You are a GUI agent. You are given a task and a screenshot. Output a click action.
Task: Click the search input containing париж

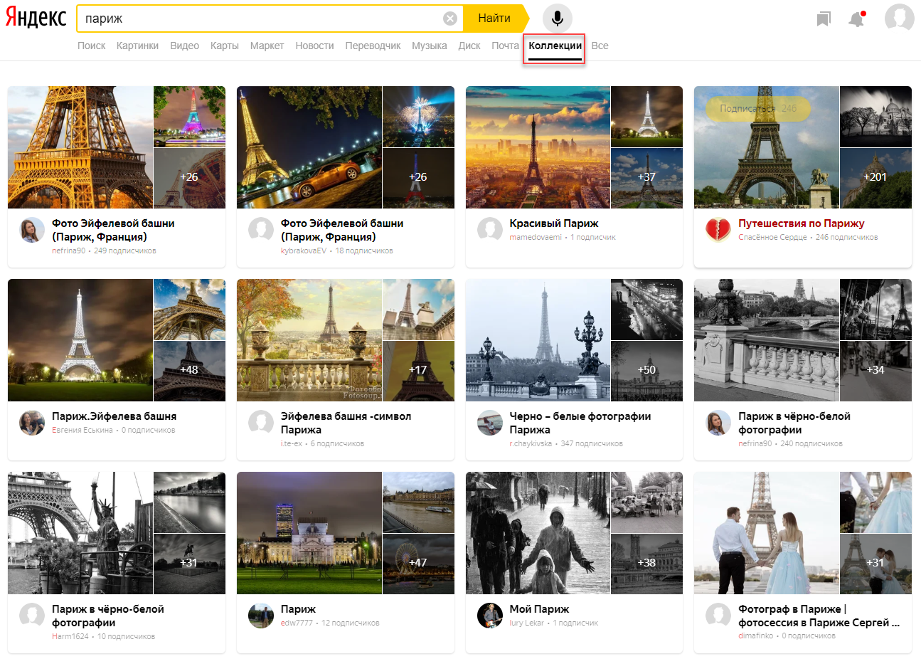tap(260, 19)
